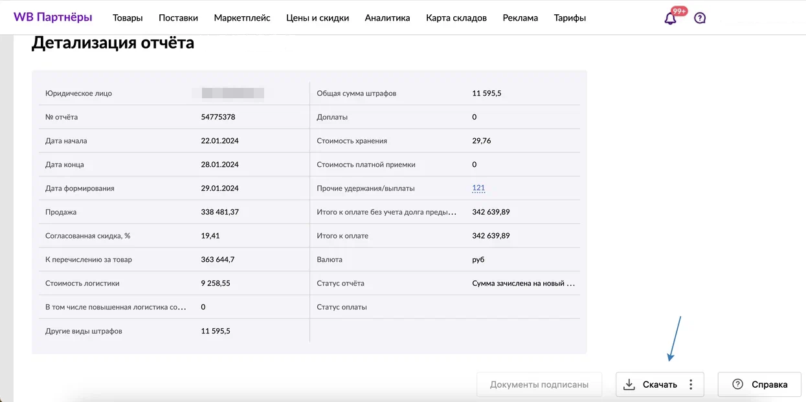Go to Маркетплейс section
Viewport: 806px width, 402px height.
pos(242,18)
